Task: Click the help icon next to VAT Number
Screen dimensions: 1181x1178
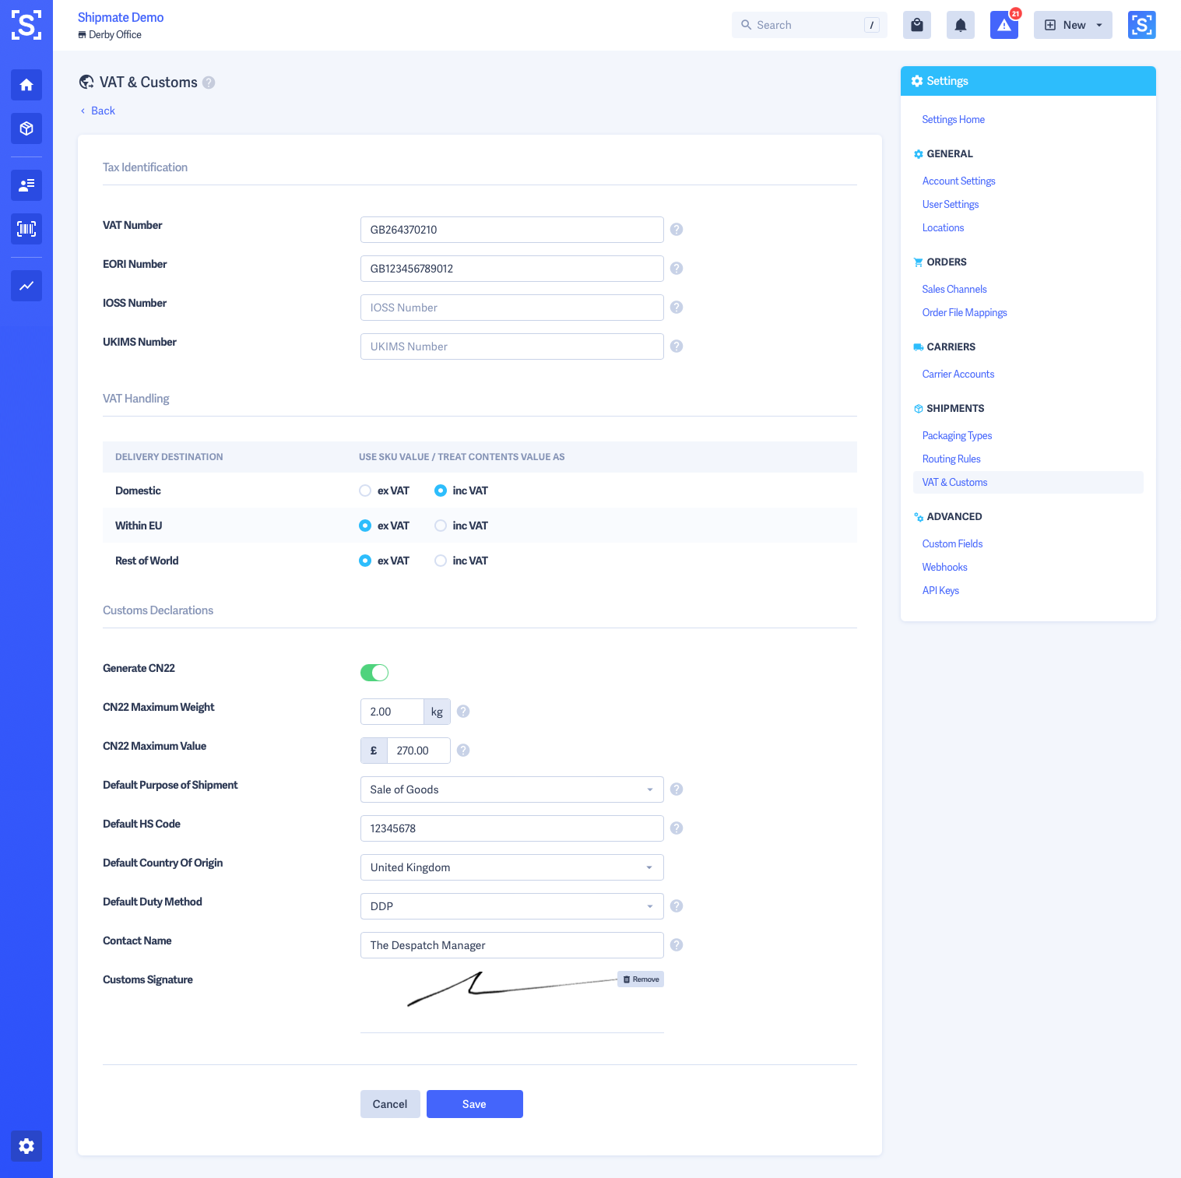Action: 677,230
